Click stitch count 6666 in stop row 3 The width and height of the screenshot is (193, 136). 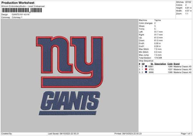pyautogui.click(x=151, y=72)
